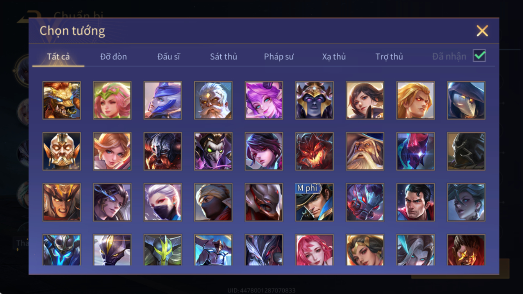523x294 pixels.
Task: Toggle the 'Đã nhận' checkbox
Action: pyautogui.click(x=479, y=56)
